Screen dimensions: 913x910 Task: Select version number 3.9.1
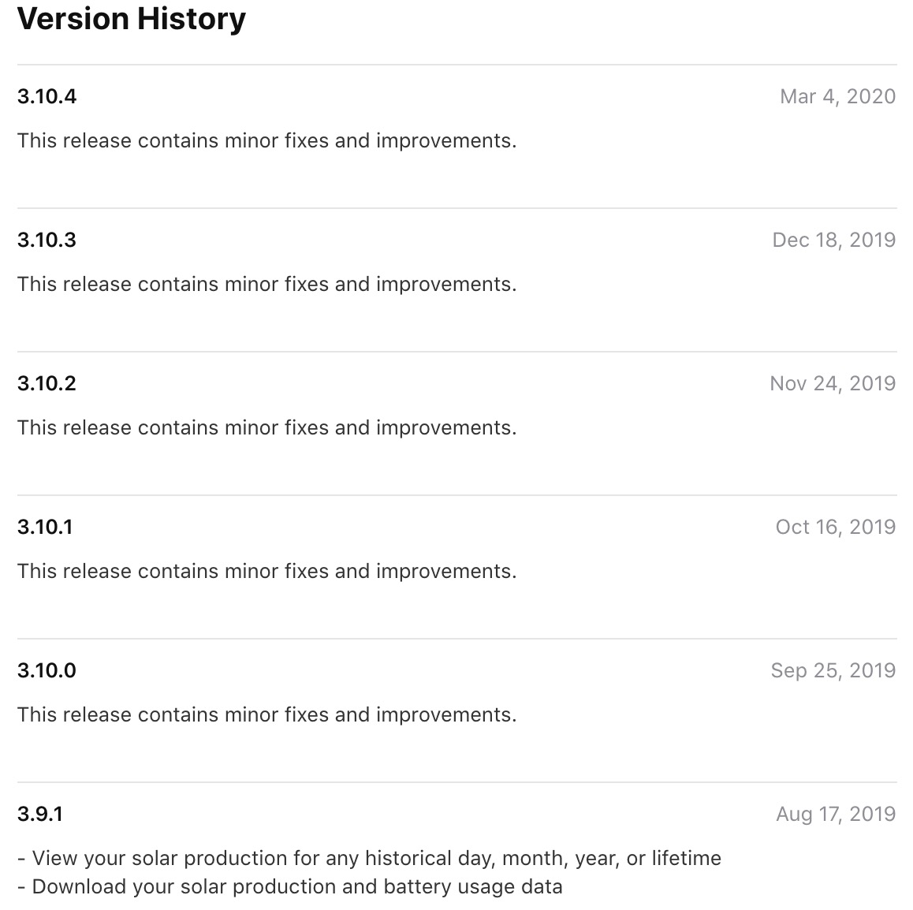pyautogui.click(x=40, y=814)
